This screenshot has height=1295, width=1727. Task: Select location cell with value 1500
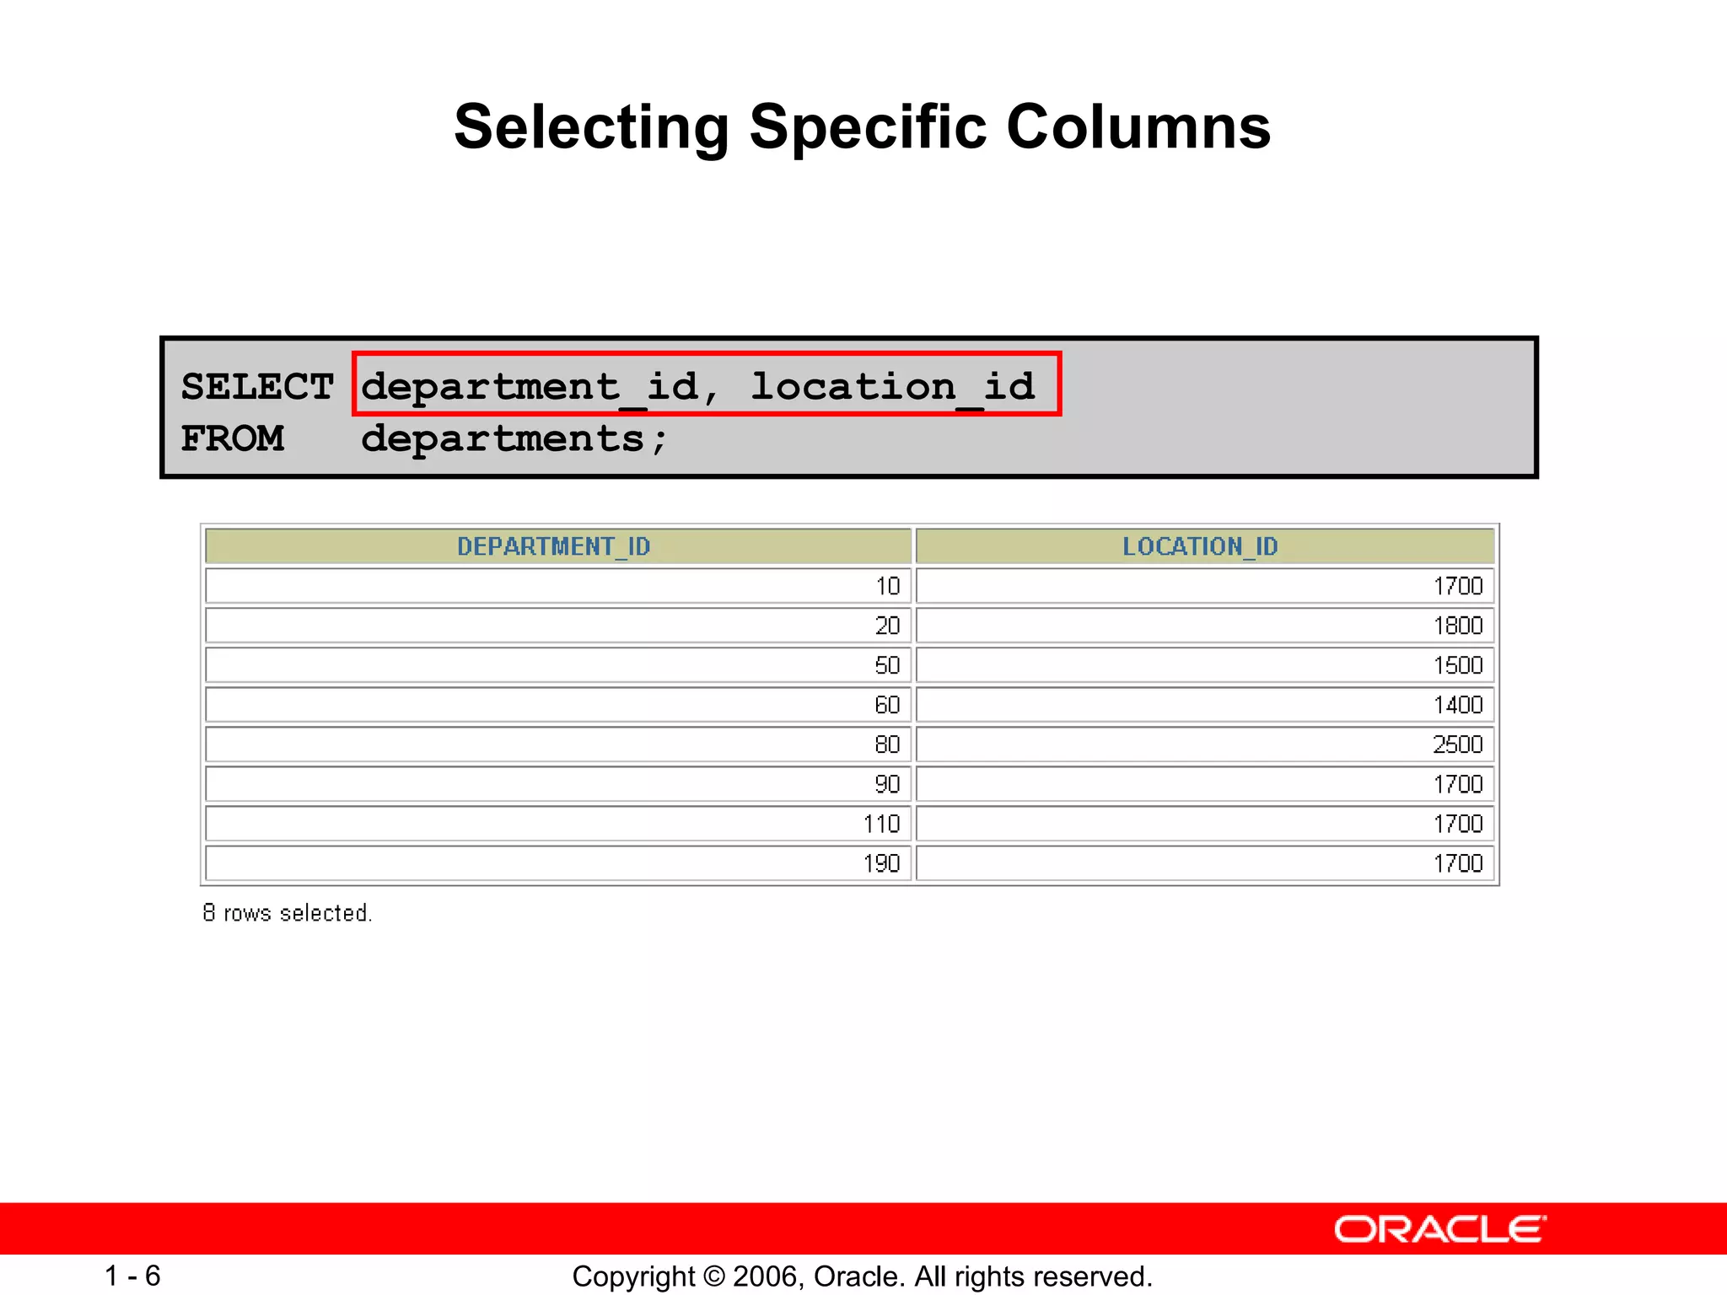click(x=1457, y=665)
